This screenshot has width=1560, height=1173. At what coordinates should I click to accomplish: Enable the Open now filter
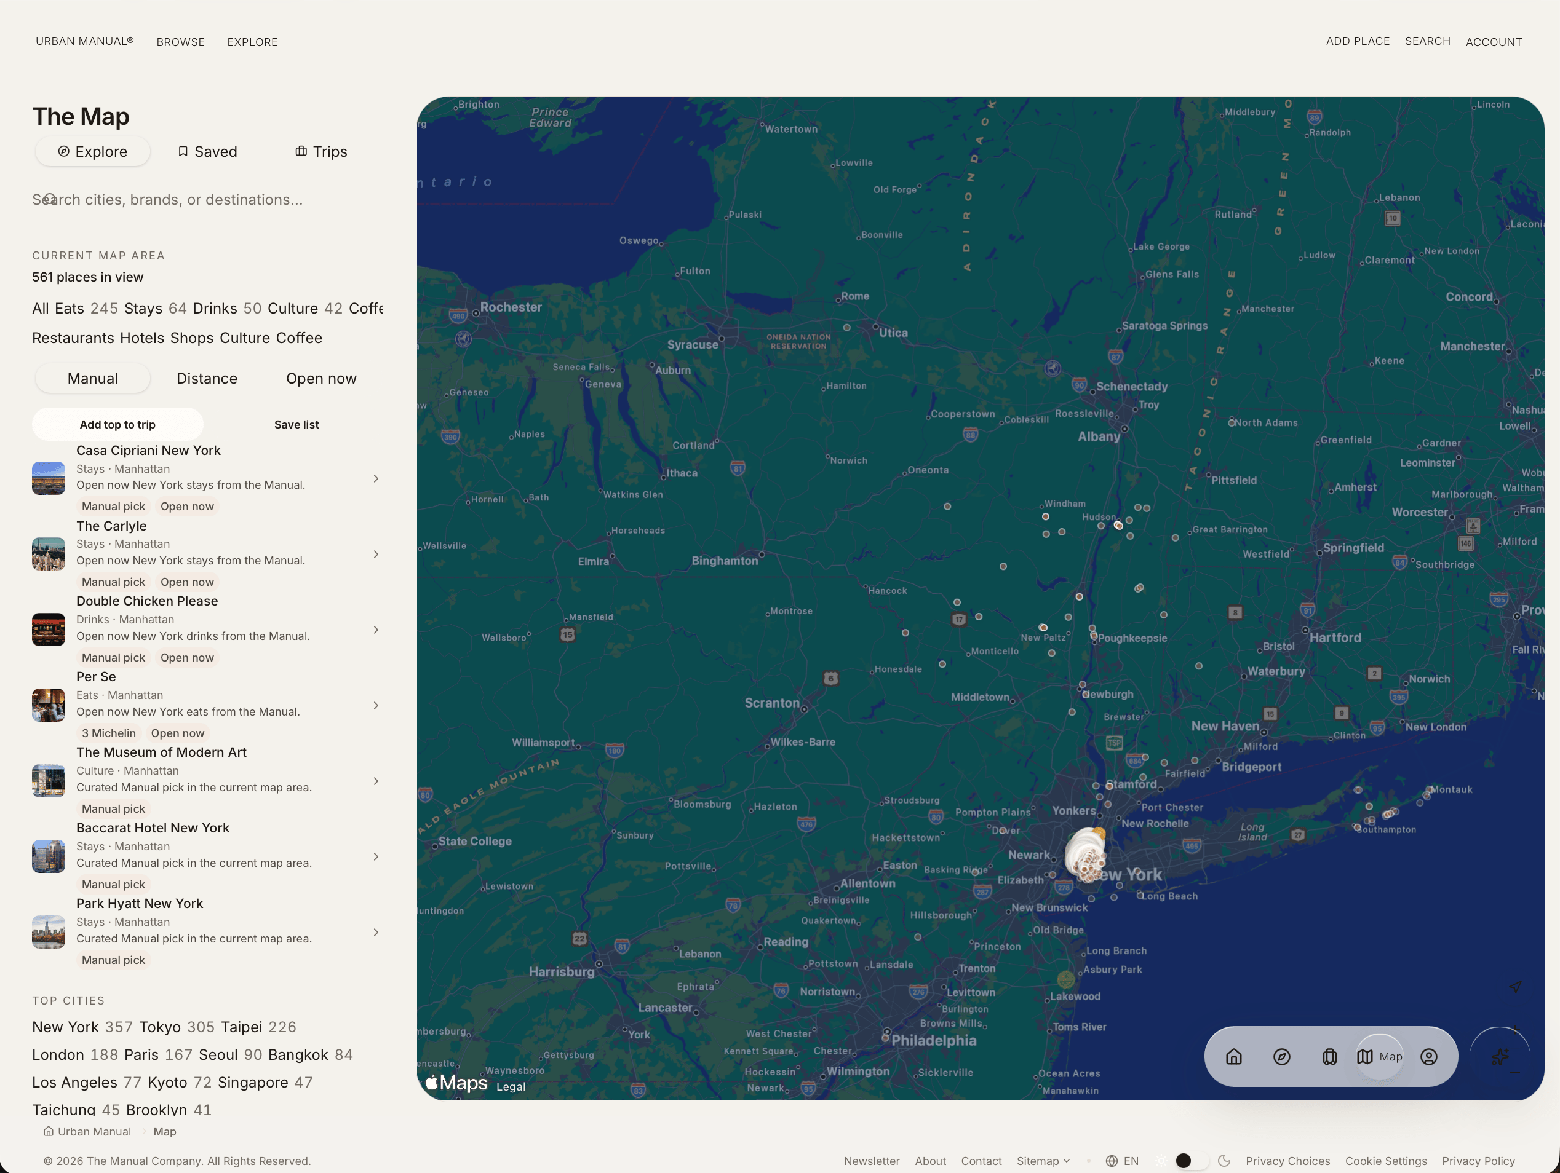321,379
